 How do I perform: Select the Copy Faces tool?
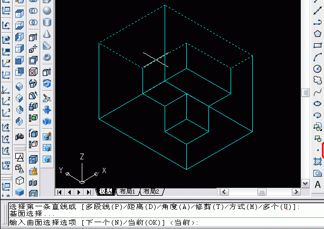coord(33,107)
